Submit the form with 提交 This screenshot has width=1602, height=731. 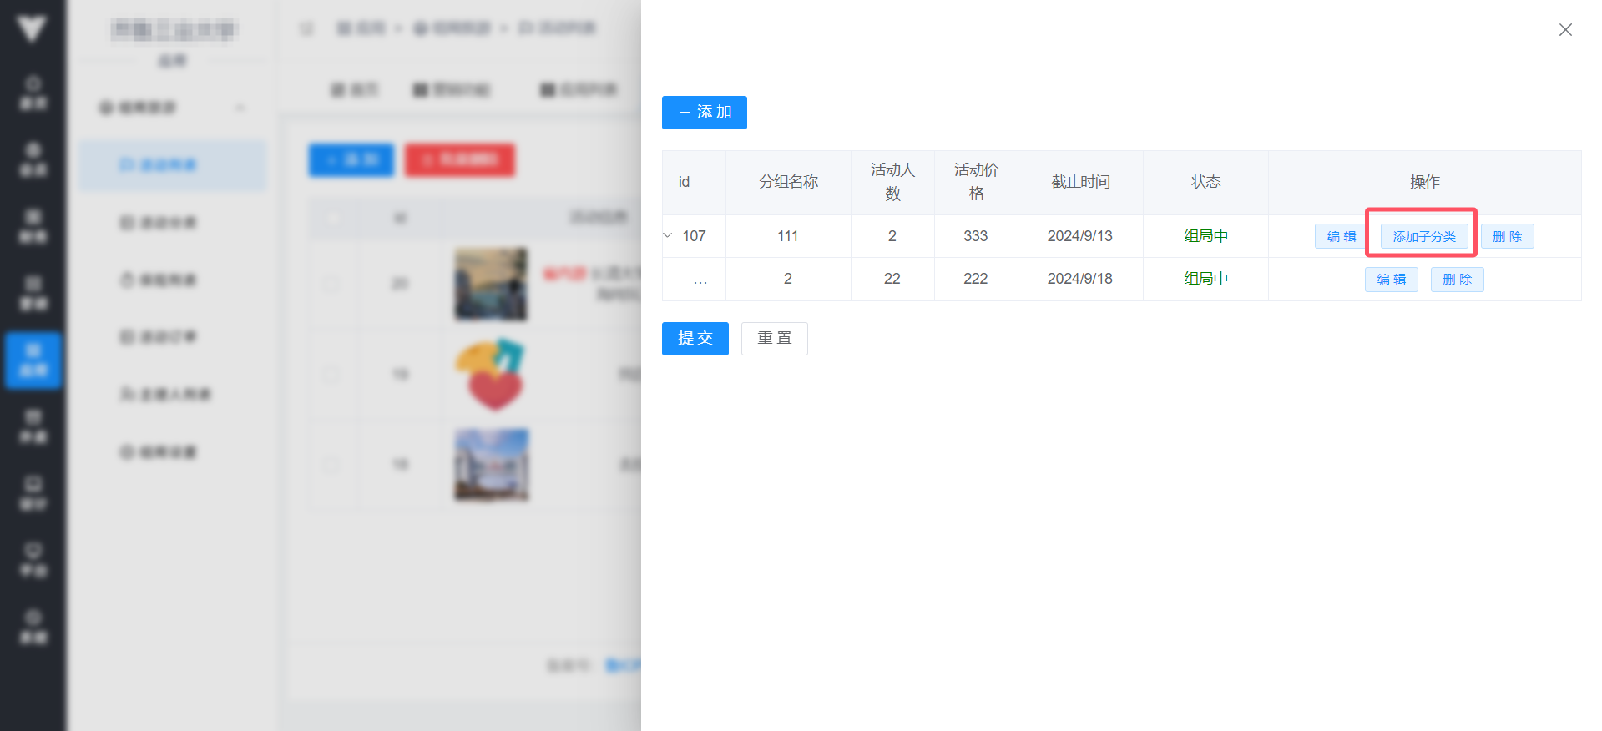695,339
